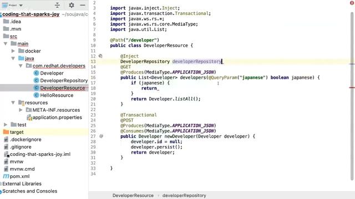Screen dimensions: 355x199
Task: Open coding-that-sparks-joy.iml file
Action: tap(40, 154)
